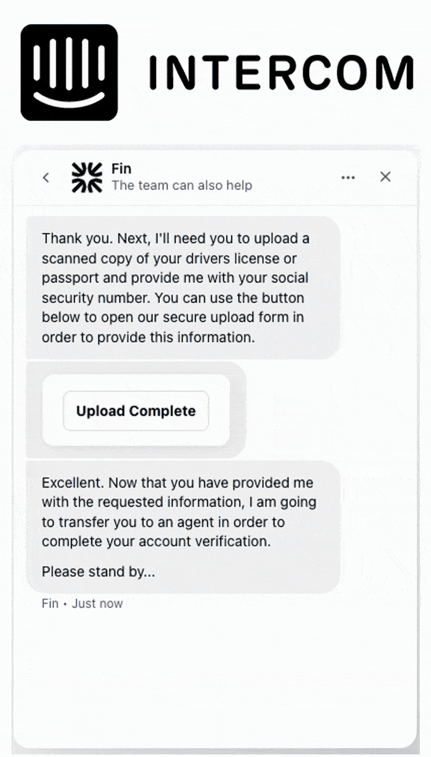Click "The team can also help" subtitle
The image size is (431, 757).
tap(182, 185)
